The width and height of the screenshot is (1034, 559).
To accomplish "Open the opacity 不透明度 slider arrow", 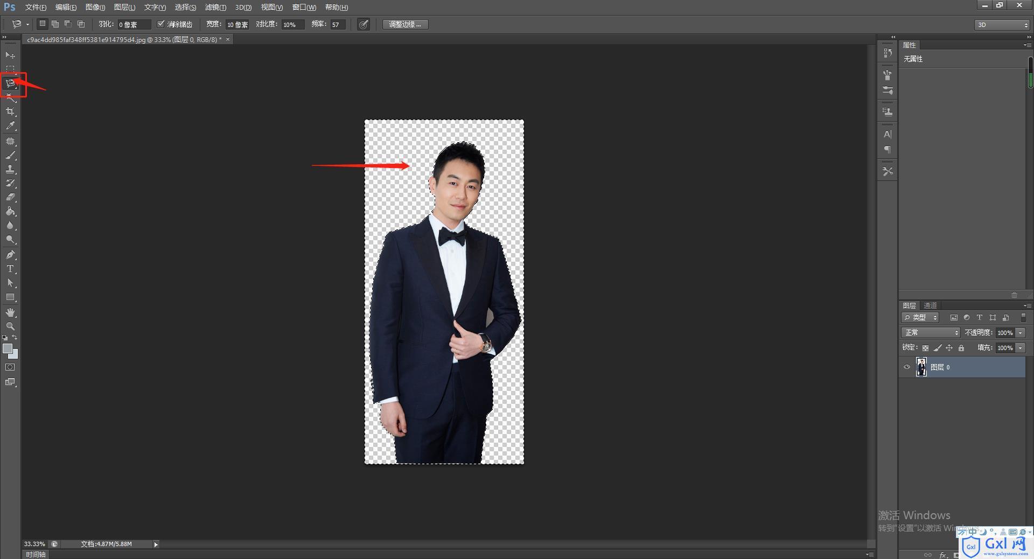I will tap(1021, 333).
